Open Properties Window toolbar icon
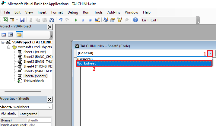216x126 pixels. click(x=113, y=20)
